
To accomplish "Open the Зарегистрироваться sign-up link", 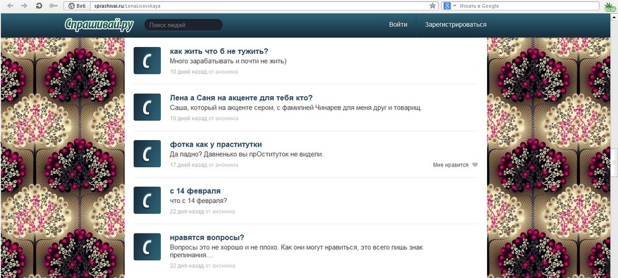I will pos(455,25).
